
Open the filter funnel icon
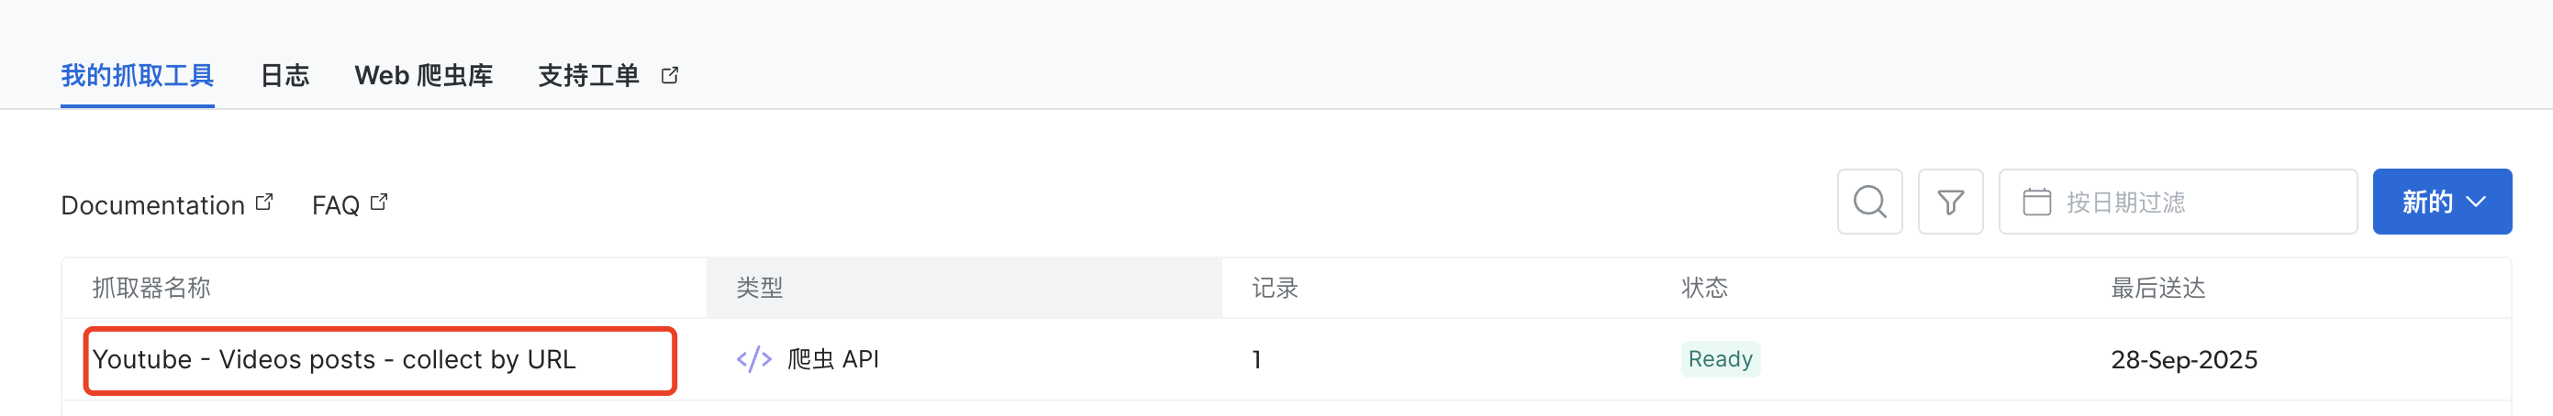[x=1949, y=203]
